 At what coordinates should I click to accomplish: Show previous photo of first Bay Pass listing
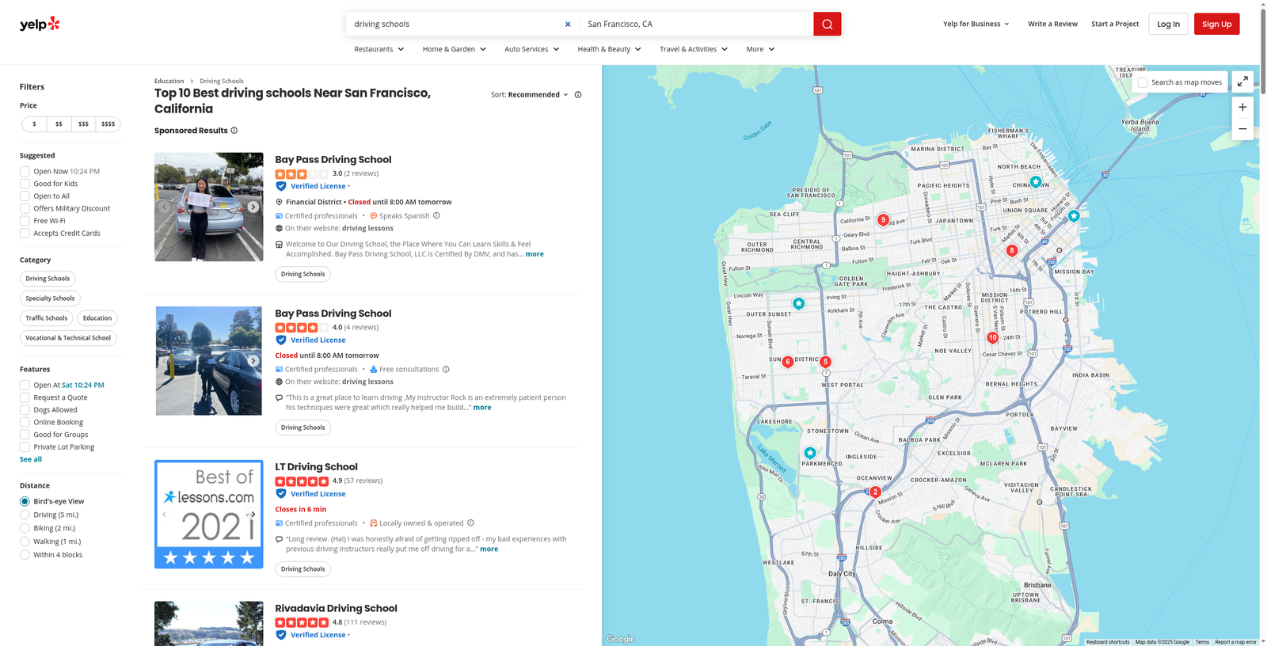coord(165,207)
